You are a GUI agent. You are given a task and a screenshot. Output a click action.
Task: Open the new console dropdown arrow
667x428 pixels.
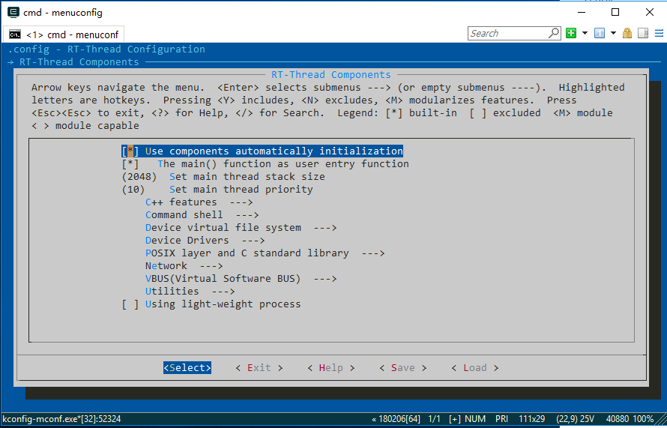584,33
